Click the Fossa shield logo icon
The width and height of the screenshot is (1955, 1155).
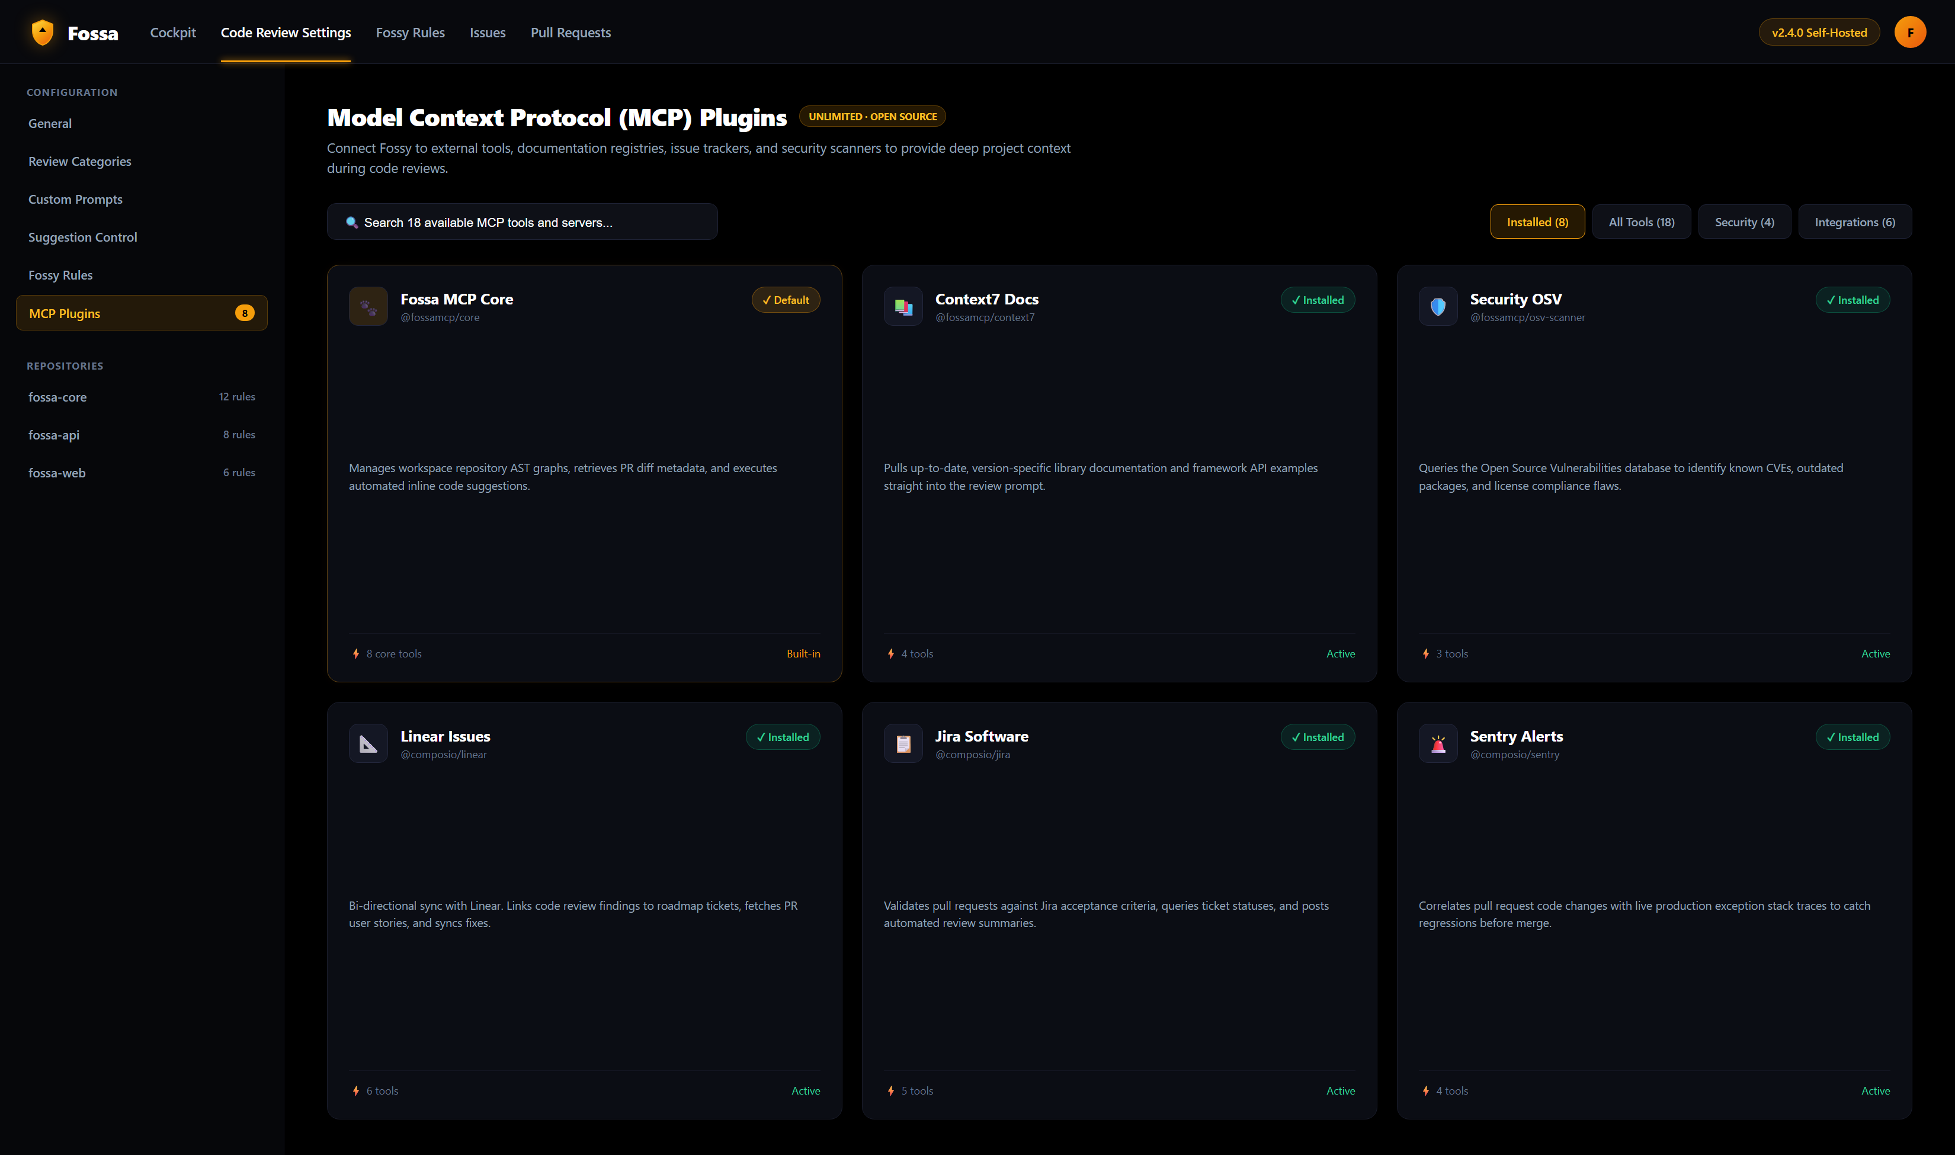43,32
